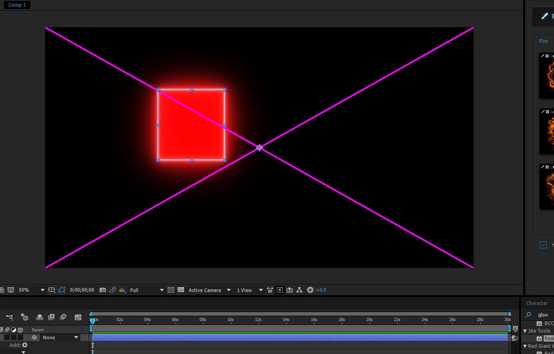Click the 3D layer cube column icon
The height and width of the screenshot is (354, 554).
[x=20, y=330]
